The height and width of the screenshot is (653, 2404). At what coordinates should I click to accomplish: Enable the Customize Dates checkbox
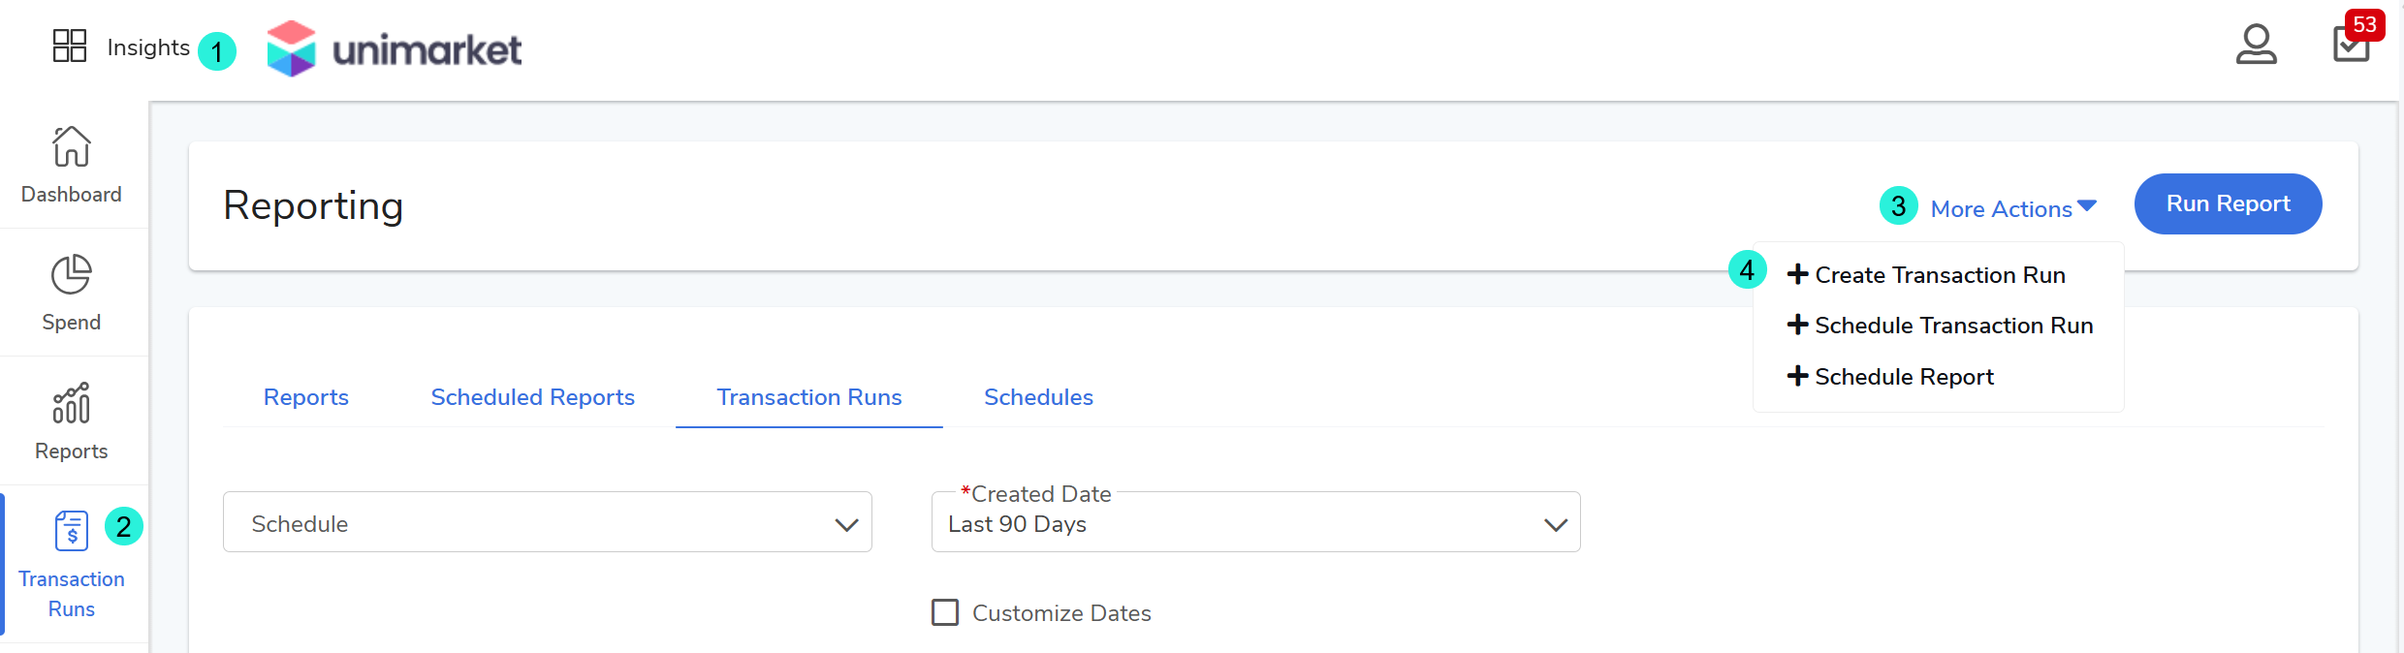click(x=945, y=612)
